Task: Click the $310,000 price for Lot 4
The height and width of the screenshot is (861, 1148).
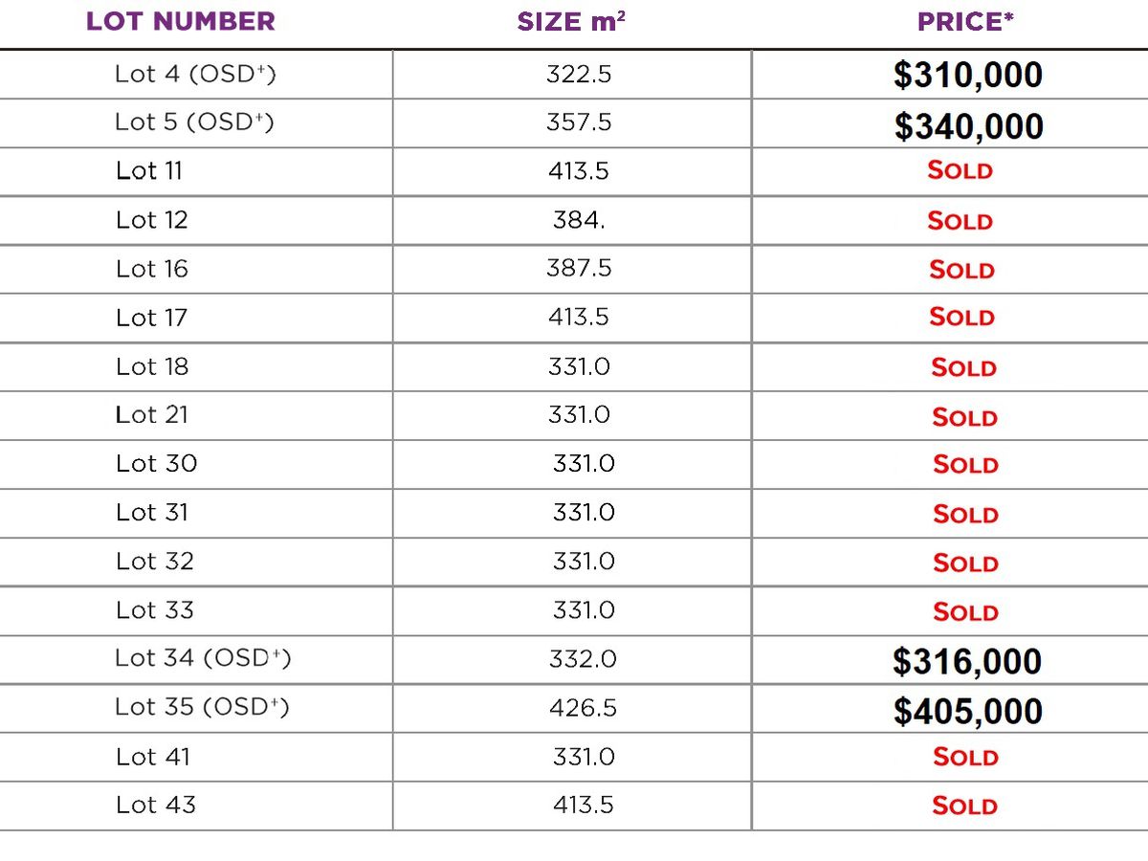Action: [968, 76]
